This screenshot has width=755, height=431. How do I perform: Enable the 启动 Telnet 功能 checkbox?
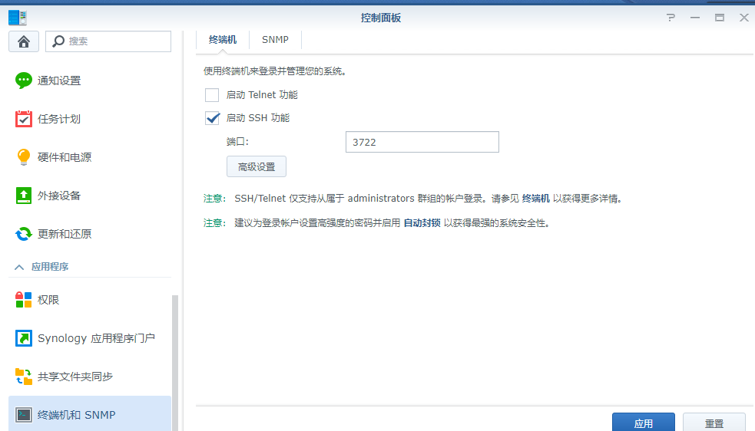212,95
